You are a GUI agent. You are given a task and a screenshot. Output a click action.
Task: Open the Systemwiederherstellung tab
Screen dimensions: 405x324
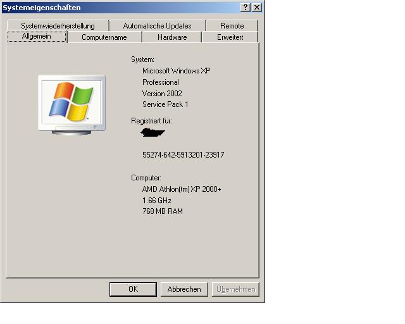coord(58,26)
